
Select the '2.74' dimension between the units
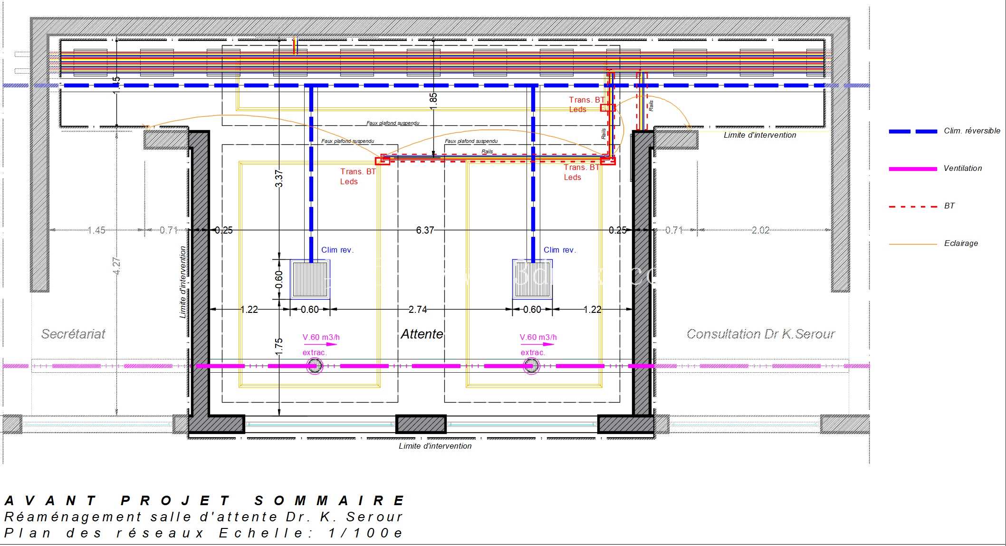[x=418, y=310]
